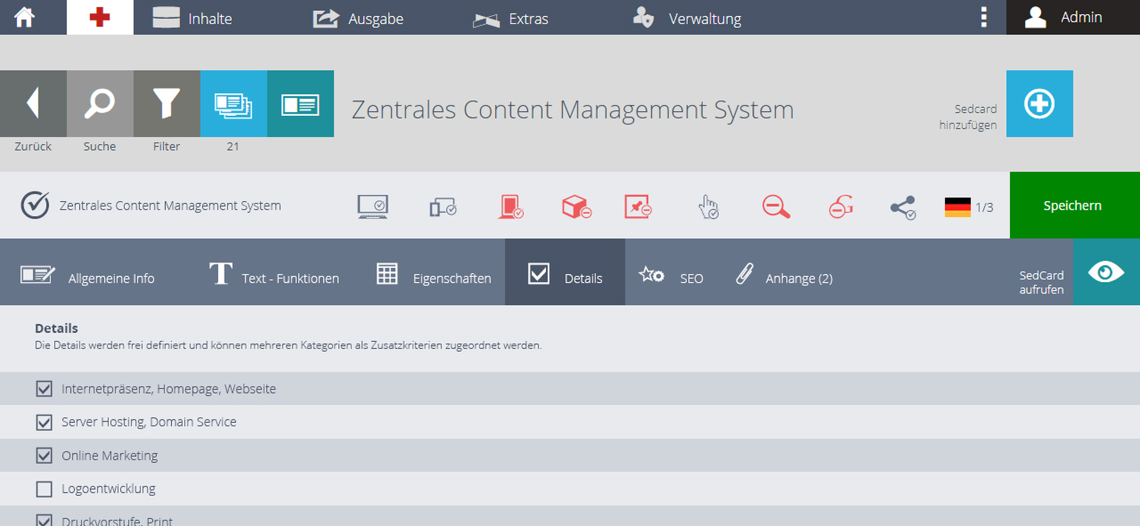Image resolution: width=1140 pixels, height=526 pixels.
Task: Toggle the desktop monitor status icon
Action: (x=373, y=206)
